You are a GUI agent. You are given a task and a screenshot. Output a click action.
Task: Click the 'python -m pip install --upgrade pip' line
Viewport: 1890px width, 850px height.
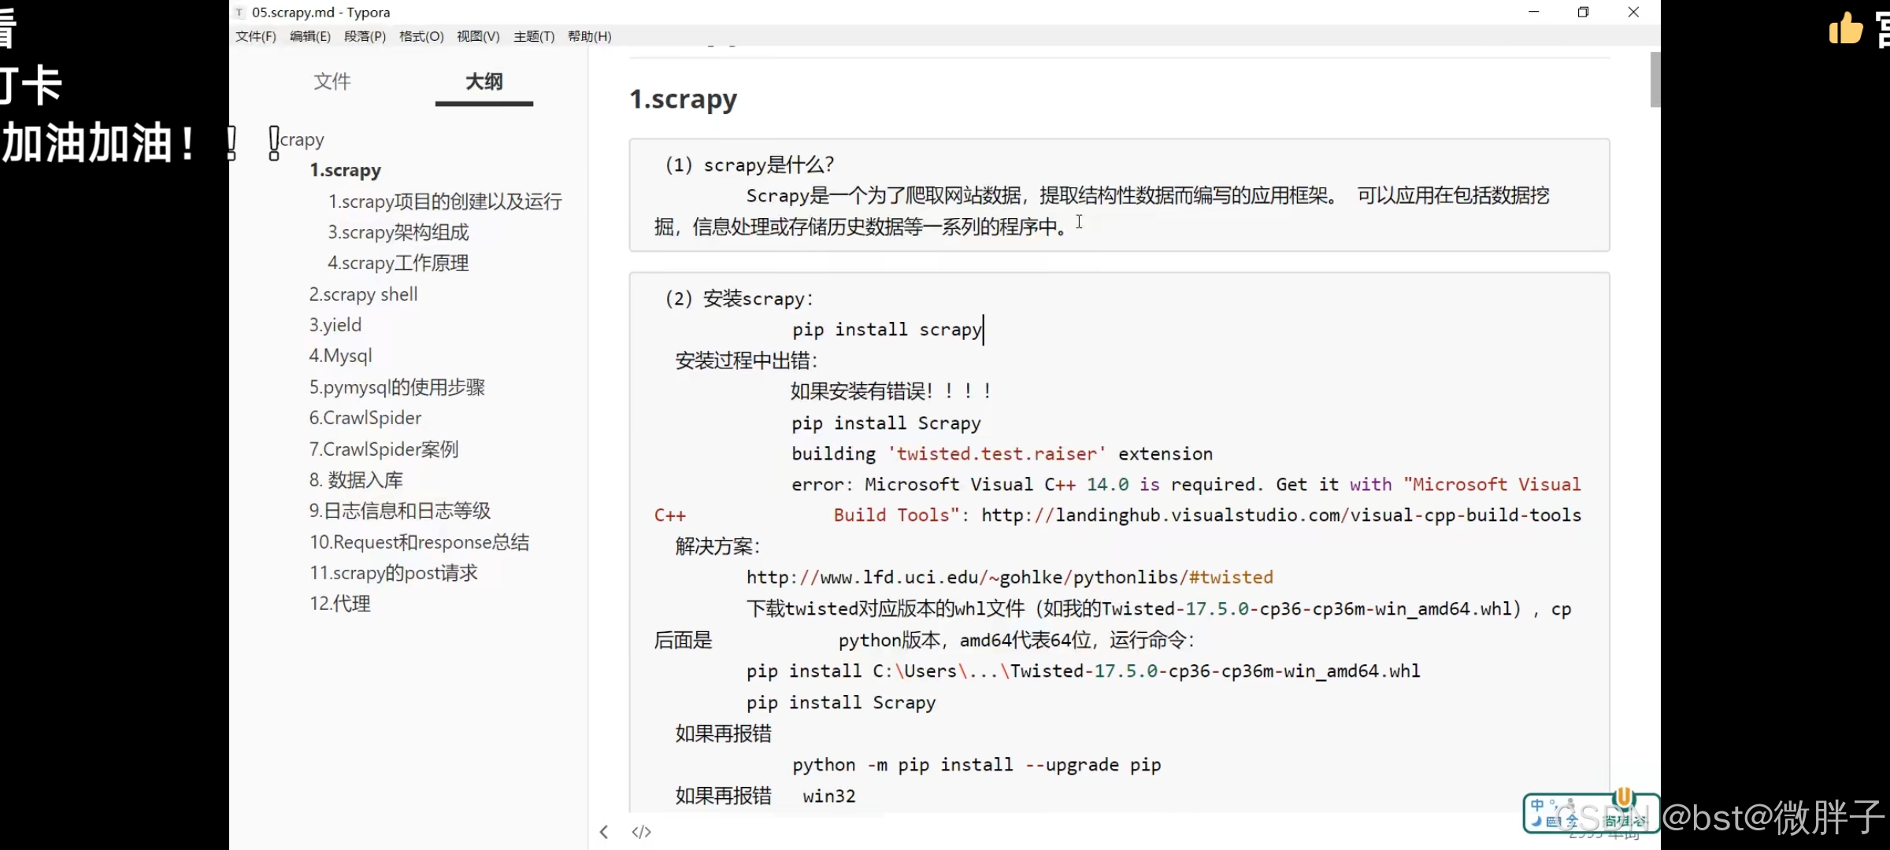tap(976, 765)
